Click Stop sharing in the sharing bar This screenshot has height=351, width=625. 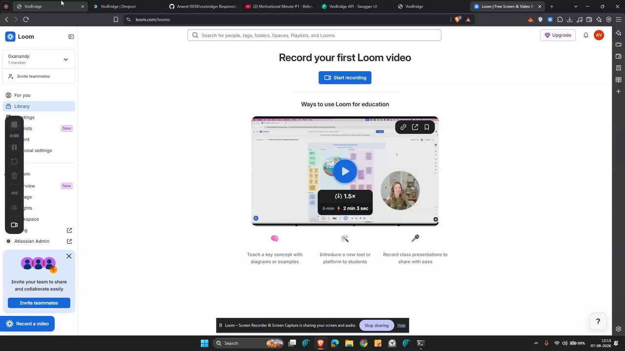coord(376,325)
